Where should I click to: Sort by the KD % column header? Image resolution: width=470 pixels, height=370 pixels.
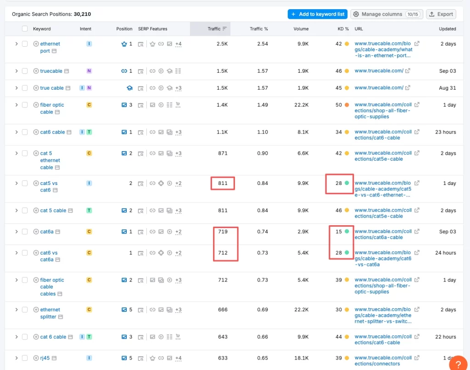tap(343, 29)
